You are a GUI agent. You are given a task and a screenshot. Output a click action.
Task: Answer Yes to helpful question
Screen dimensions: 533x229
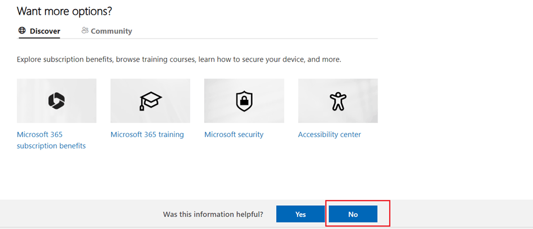(x=301, y=214)
